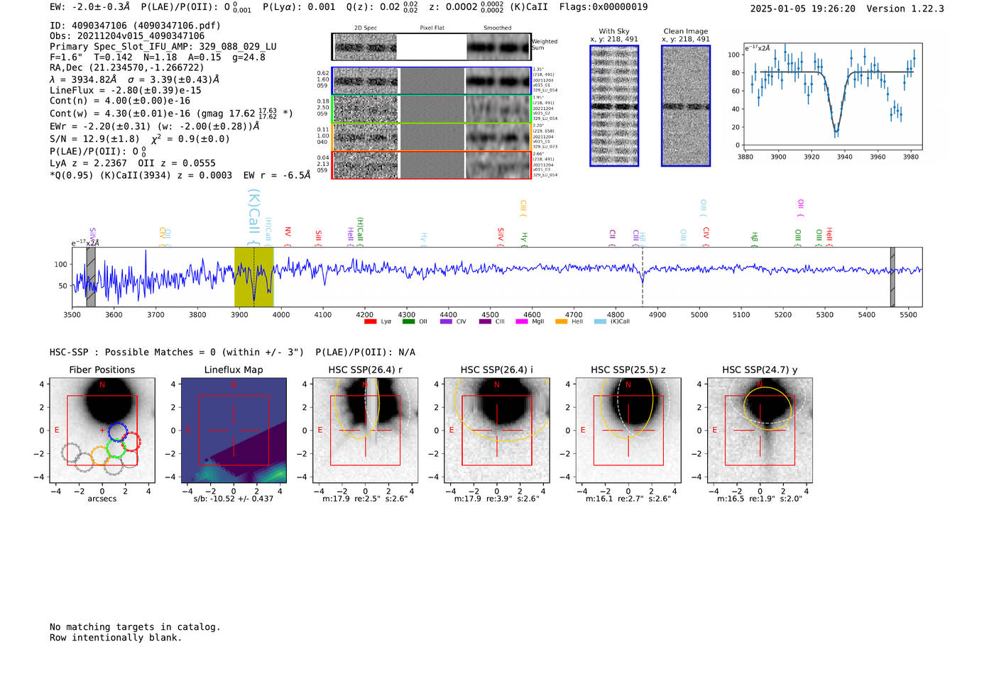Click the 2025-01-05 19:26:20 timestamp
The image size is (994, 676).
(x=802, y=9)
